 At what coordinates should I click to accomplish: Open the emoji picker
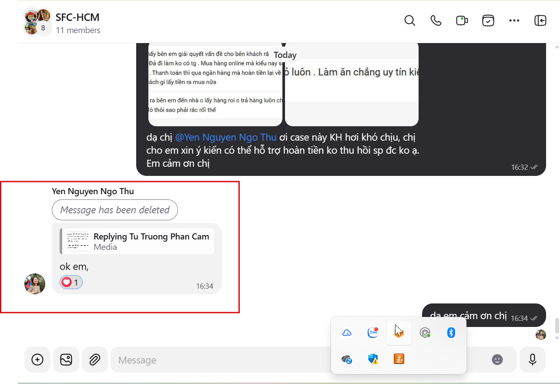[x=497, y=360]
